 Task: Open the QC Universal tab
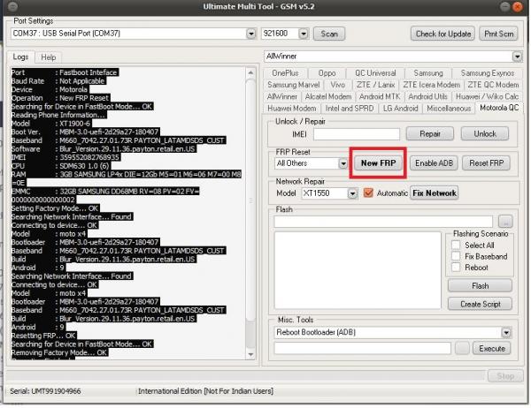[x=375, y=73]
